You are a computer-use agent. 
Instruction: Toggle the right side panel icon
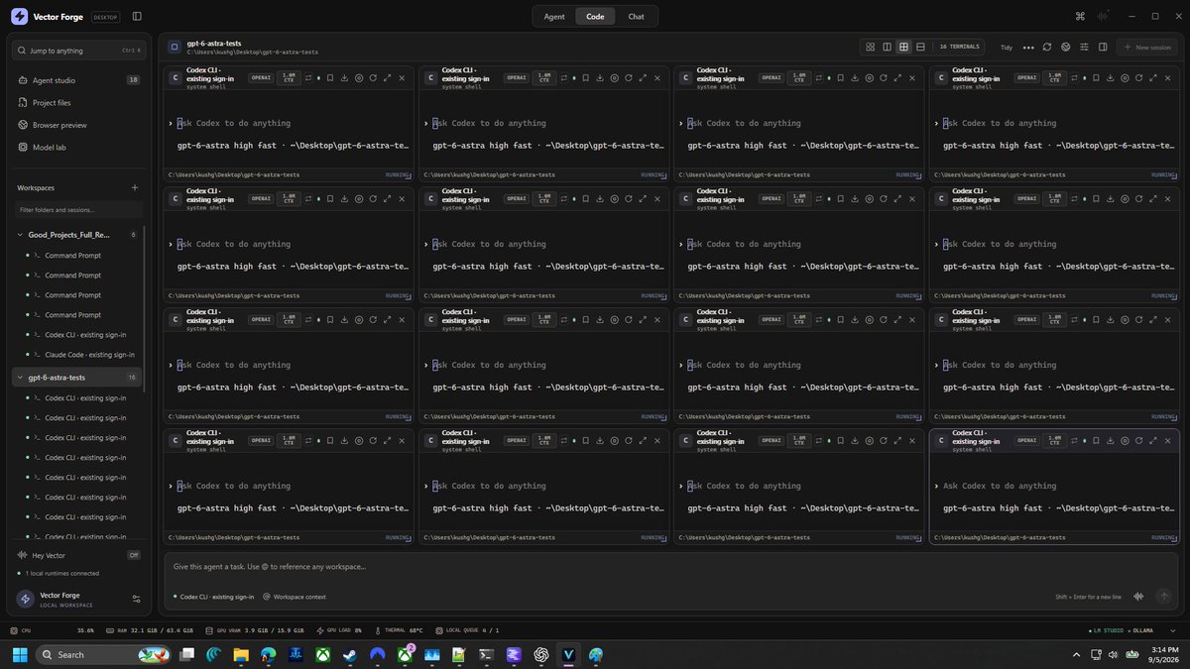point(1103,47)
